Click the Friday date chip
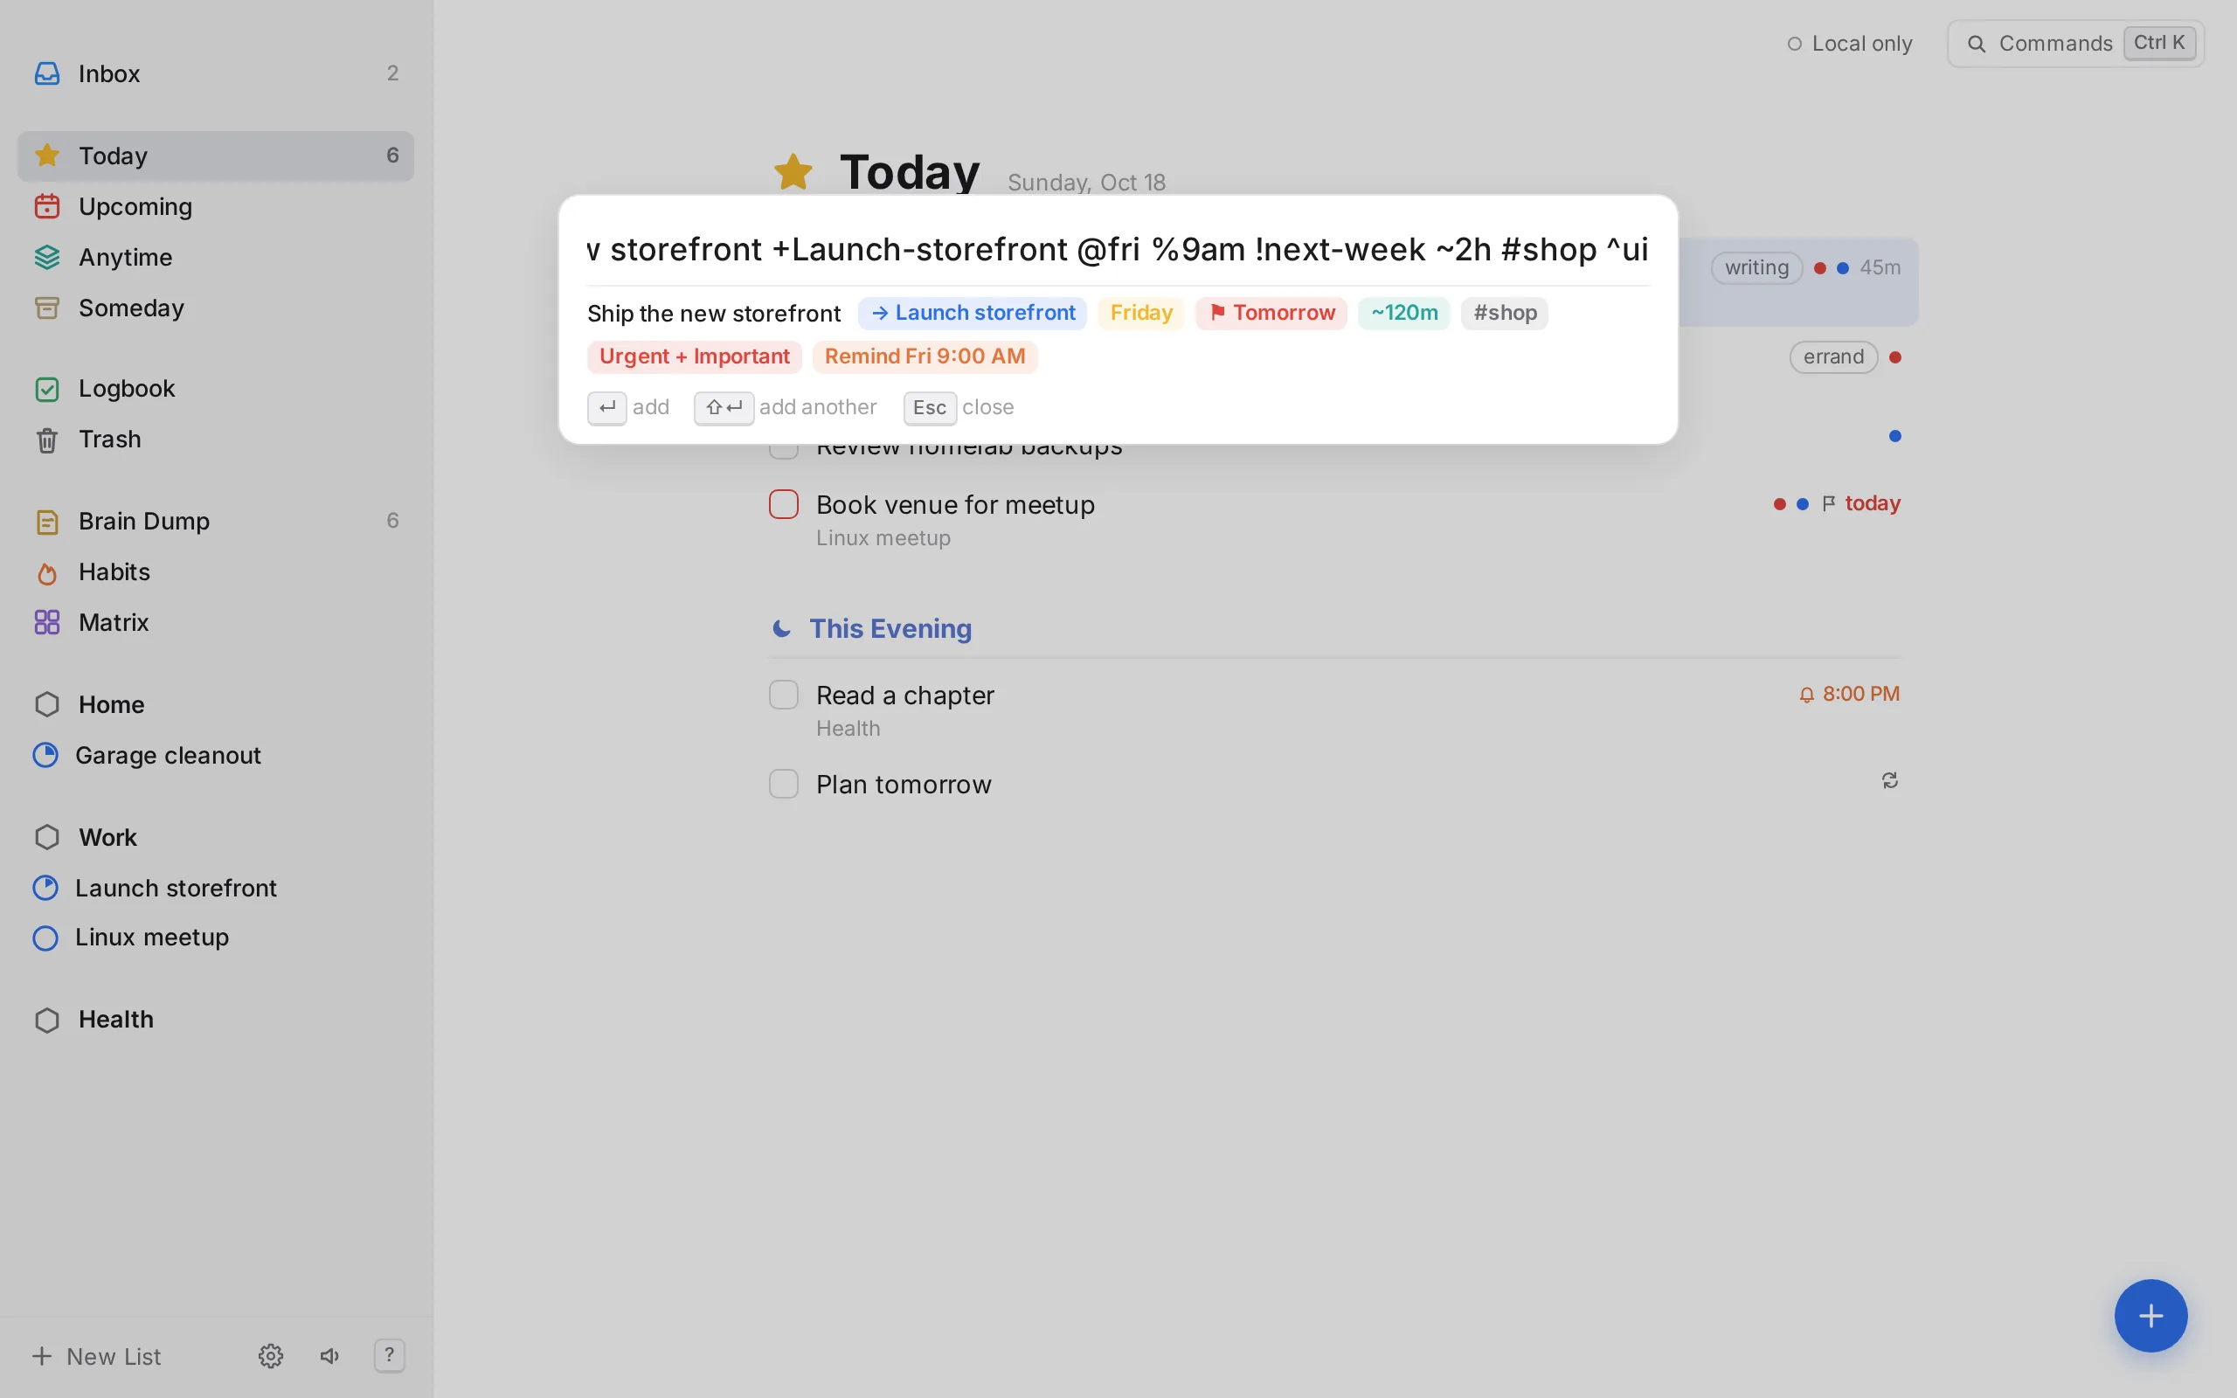Screen dimensions: 2237x1398 [1140, 313]
